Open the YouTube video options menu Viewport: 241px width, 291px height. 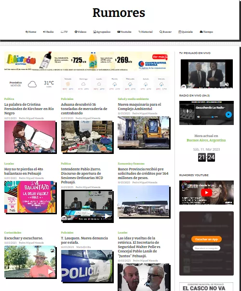click(228, 185)
